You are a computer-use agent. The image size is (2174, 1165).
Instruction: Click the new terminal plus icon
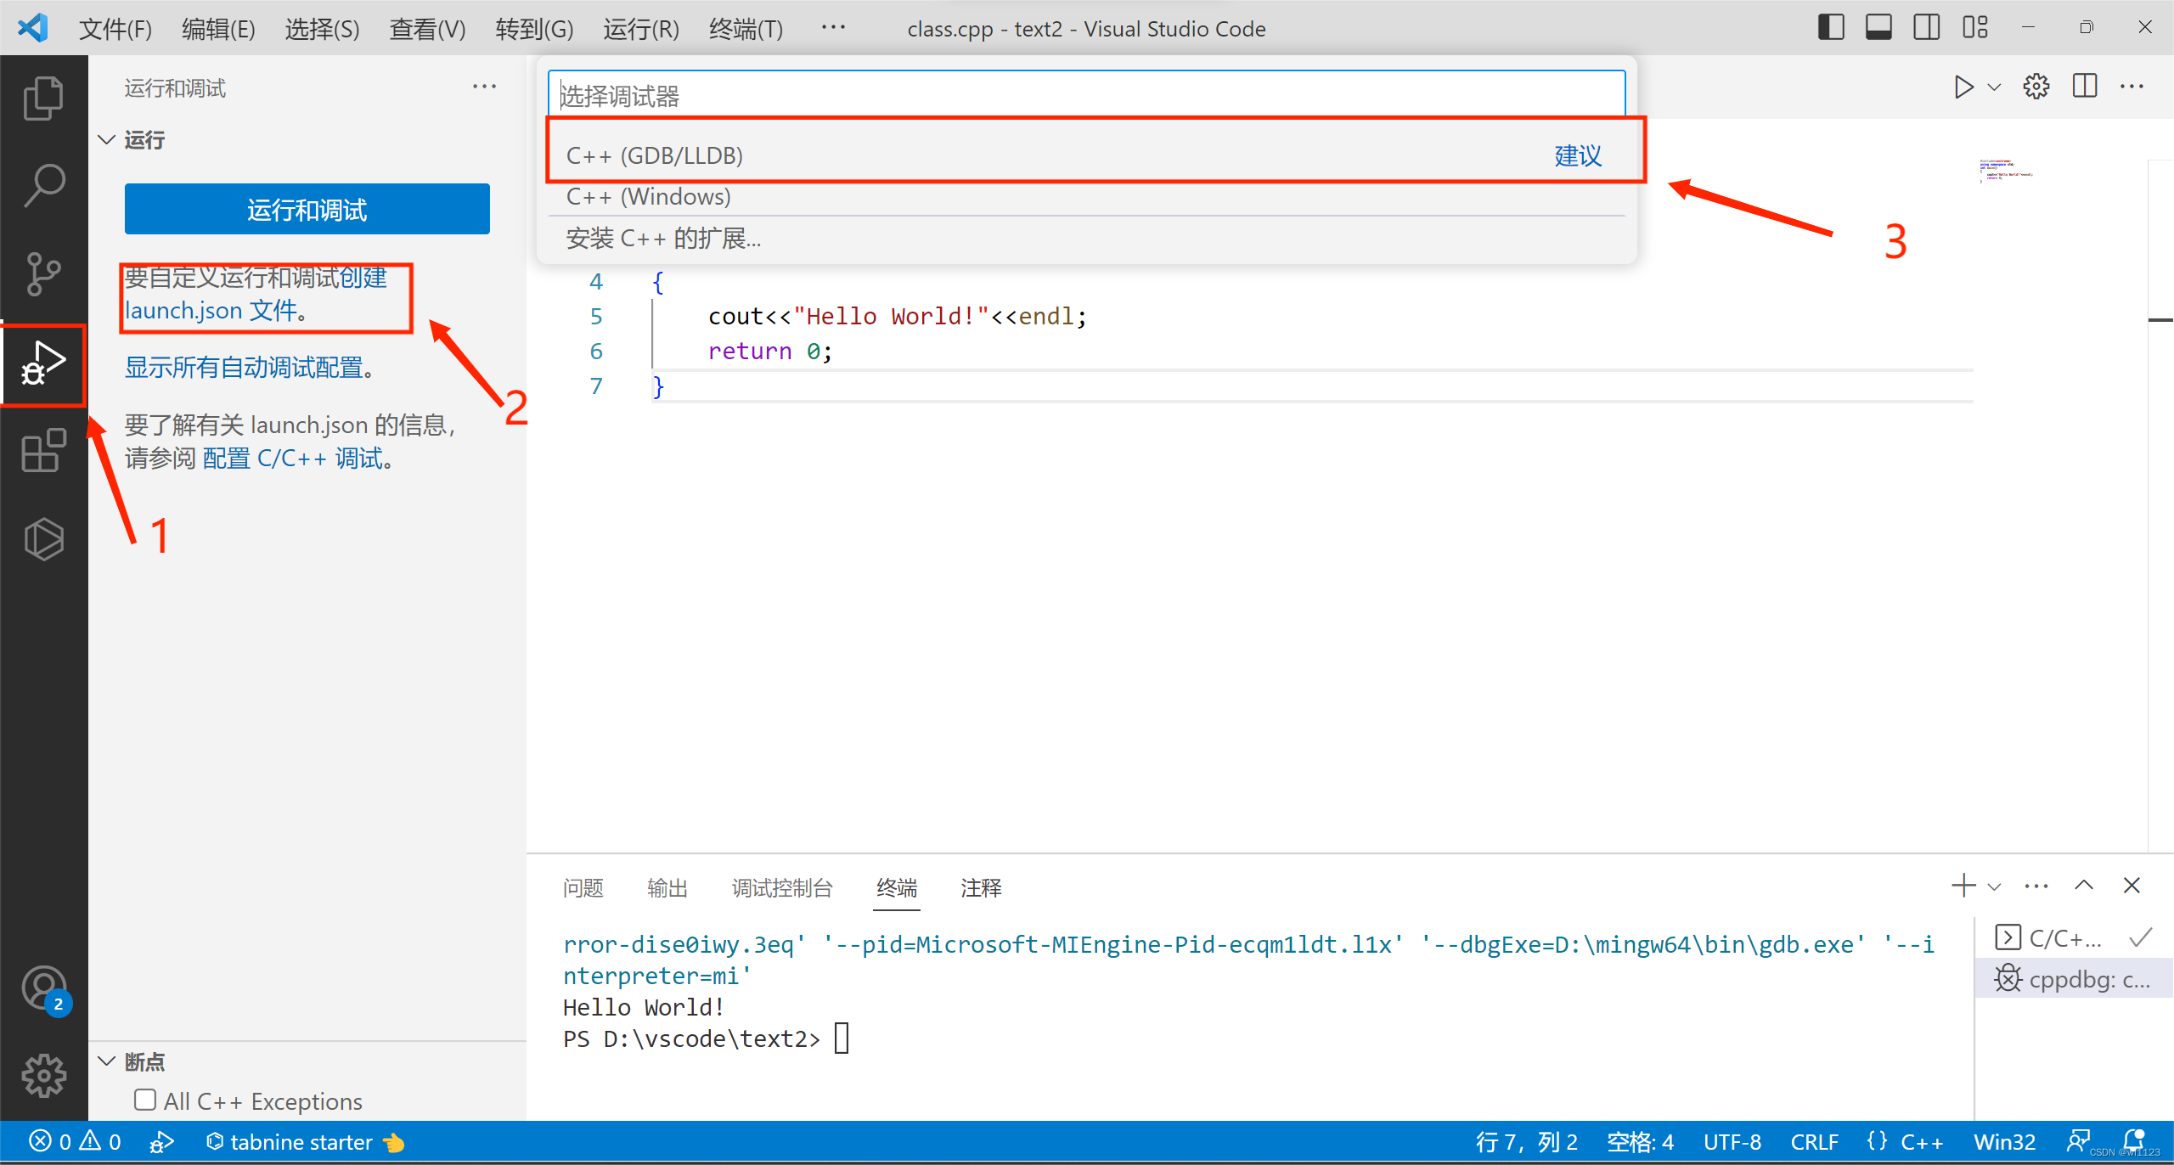(x=1963, y=886)
